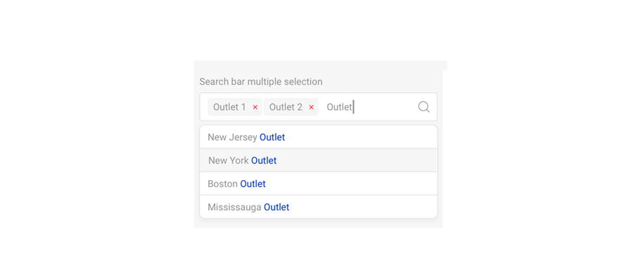633x256 pixels.
Task: Click the word "Mississauga" in the last suggestion
Action: click(234, 207)
